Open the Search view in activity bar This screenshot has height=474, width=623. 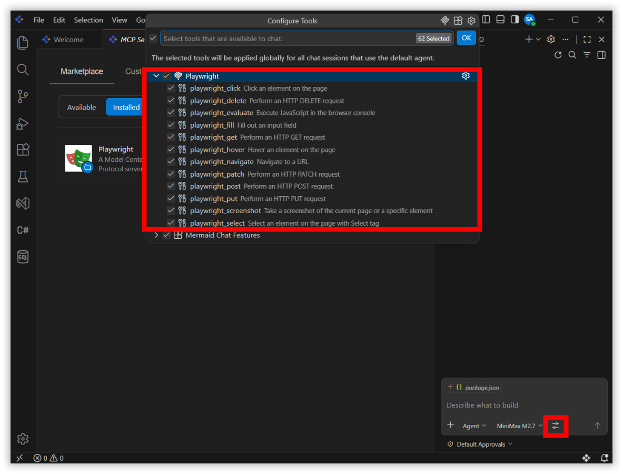pyautogui.click(x=23, y=70)
